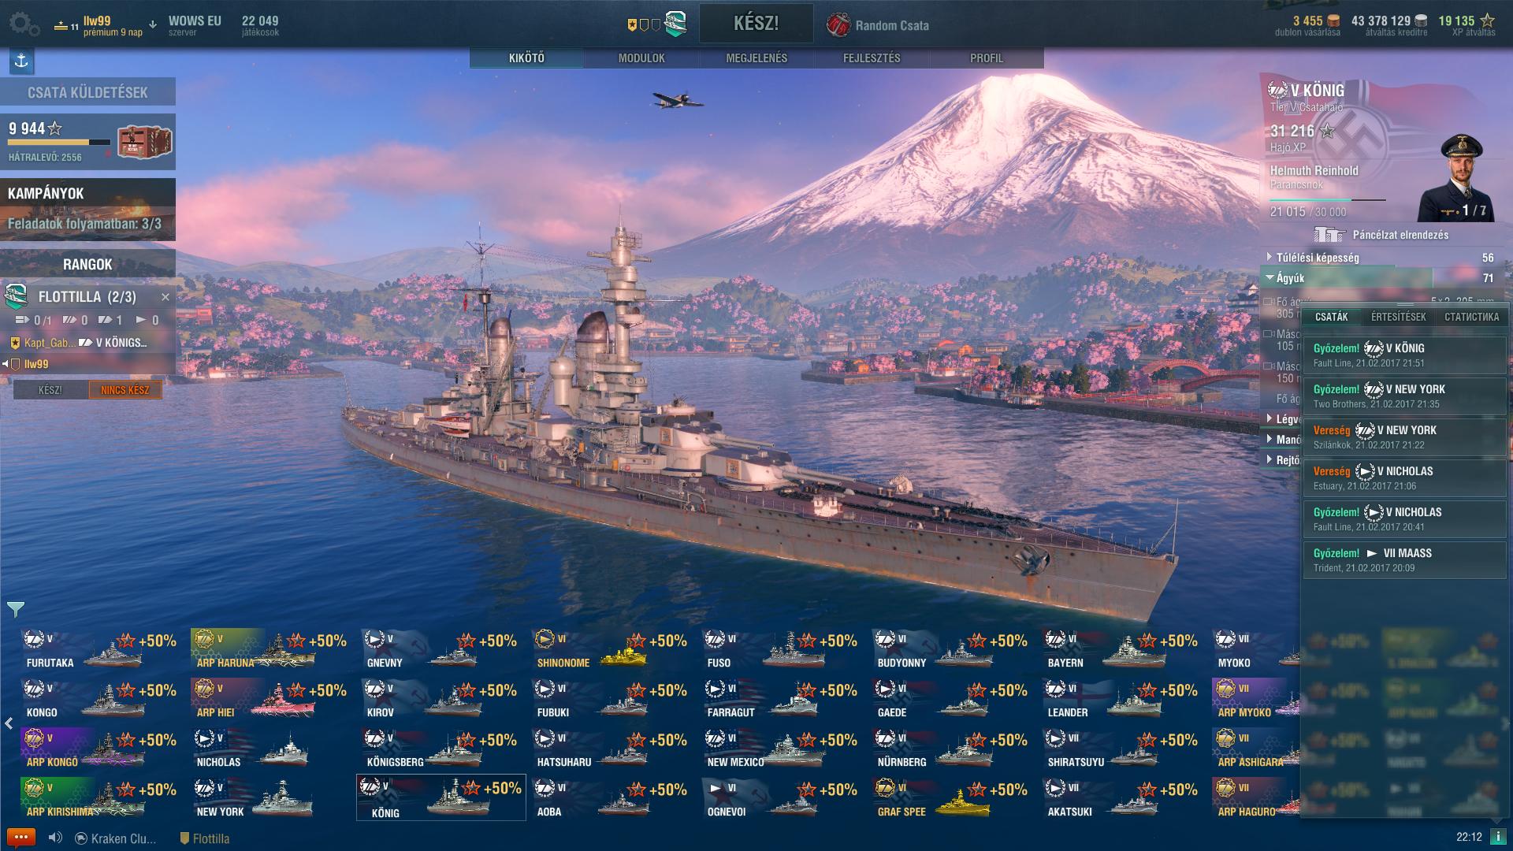Set division status to KÉSZ!
The height and width of the screenshot is (851, 1513).
pyautogui.click(x=50, y=390)
